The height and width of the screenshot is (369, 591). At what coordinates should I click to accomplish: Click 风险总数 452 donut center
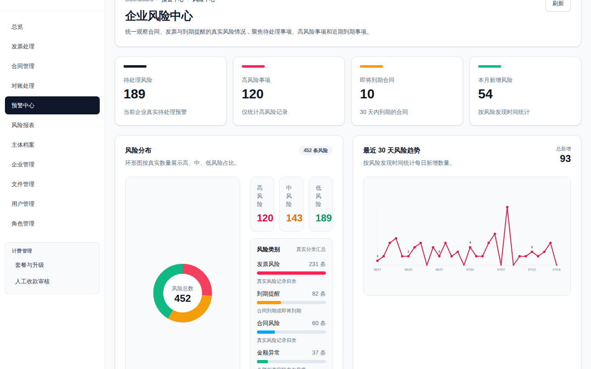pyautogui.click(x=183, y=294)
